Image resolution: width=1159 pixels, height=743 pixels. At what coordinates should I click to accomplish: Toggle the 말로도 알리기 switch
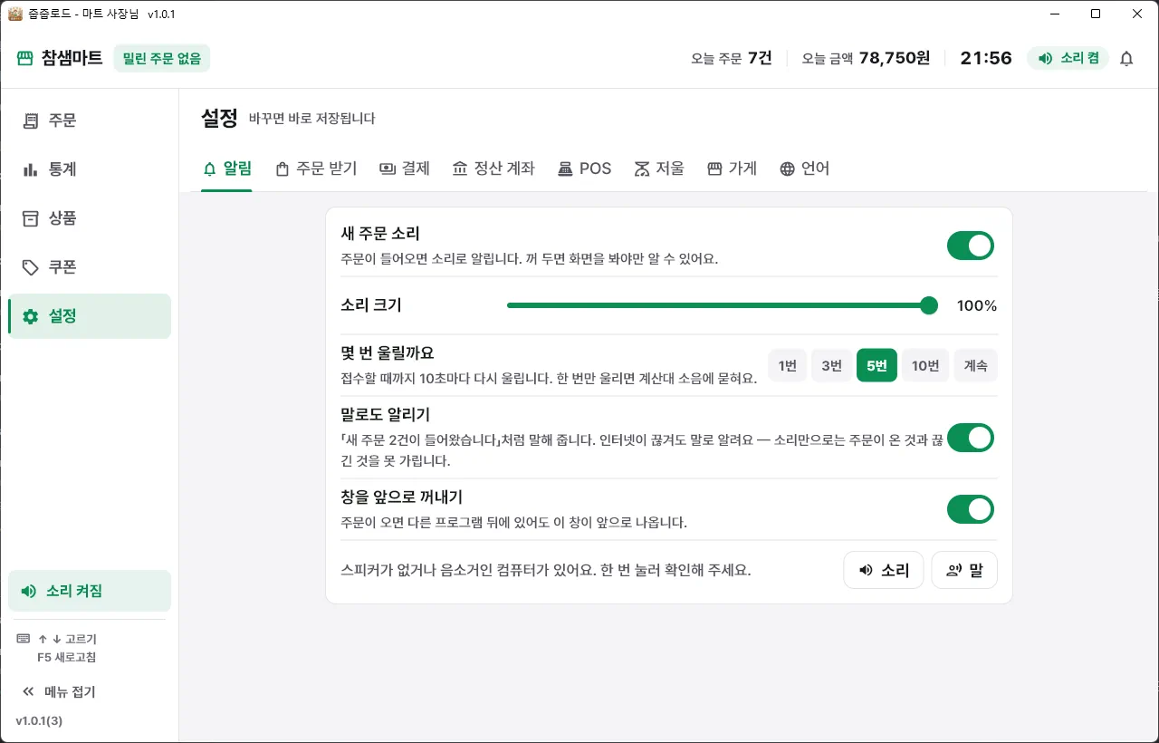tap(971, 438)
